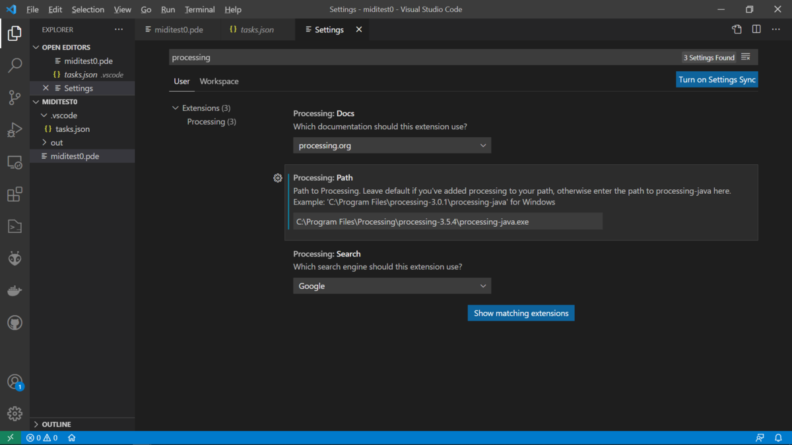Open the Explorer view in activity bar
Screen dimensions: 792x445
point(15,33)
